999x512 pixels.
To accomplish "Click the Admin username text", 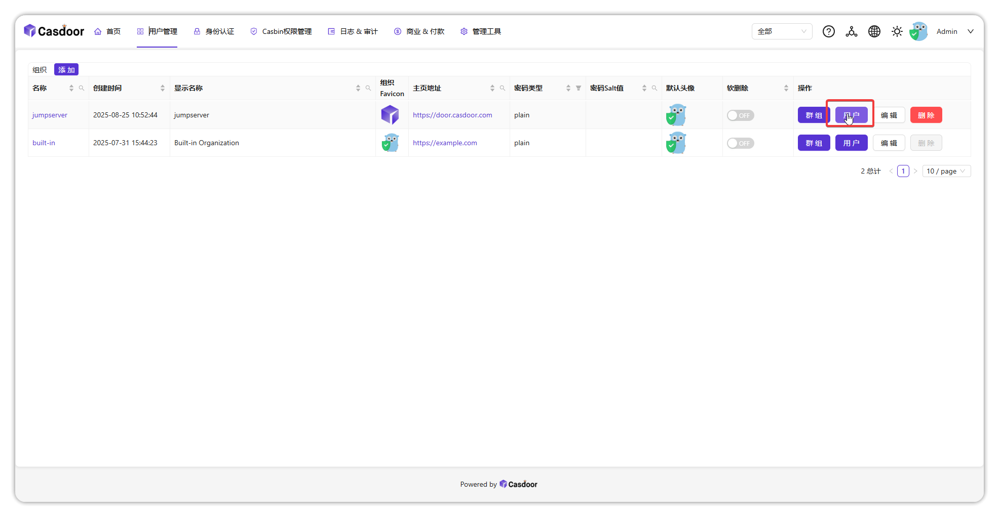I will point(947,31).
